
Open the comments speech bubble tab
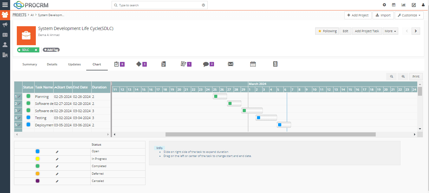pos(206,64)
